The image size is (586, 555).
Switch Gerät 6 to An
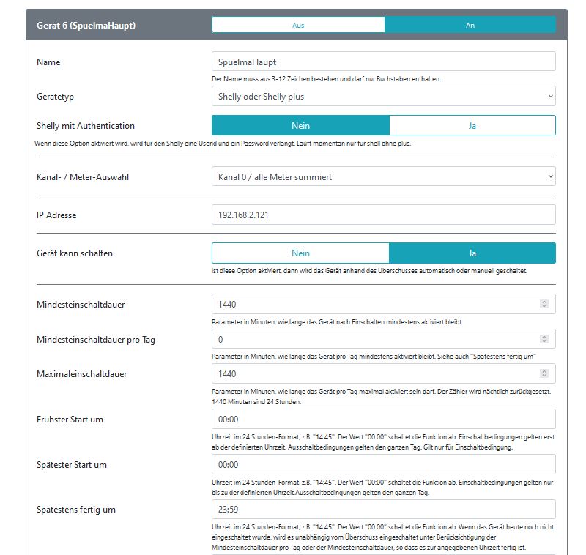pos(470,25)
